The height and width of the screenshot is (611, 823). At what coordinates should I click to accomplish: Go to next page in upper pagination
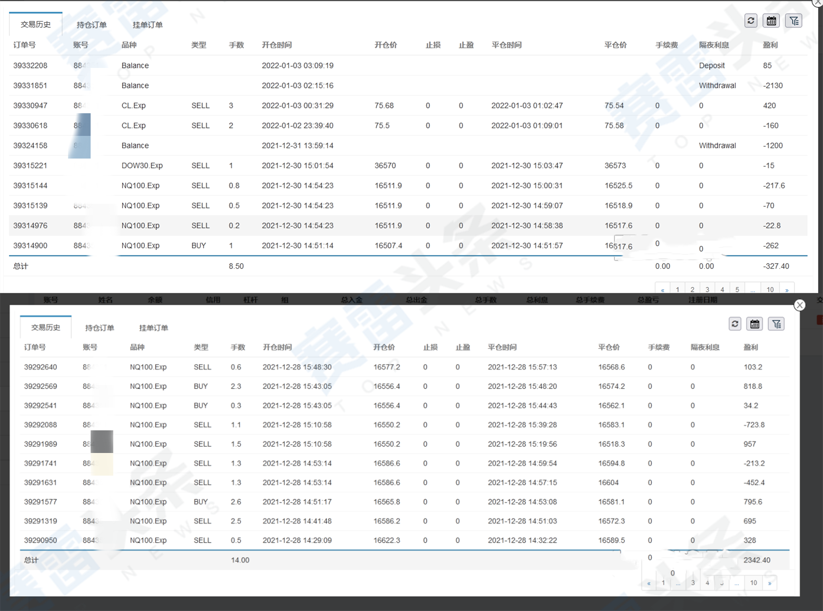[787, 290]
